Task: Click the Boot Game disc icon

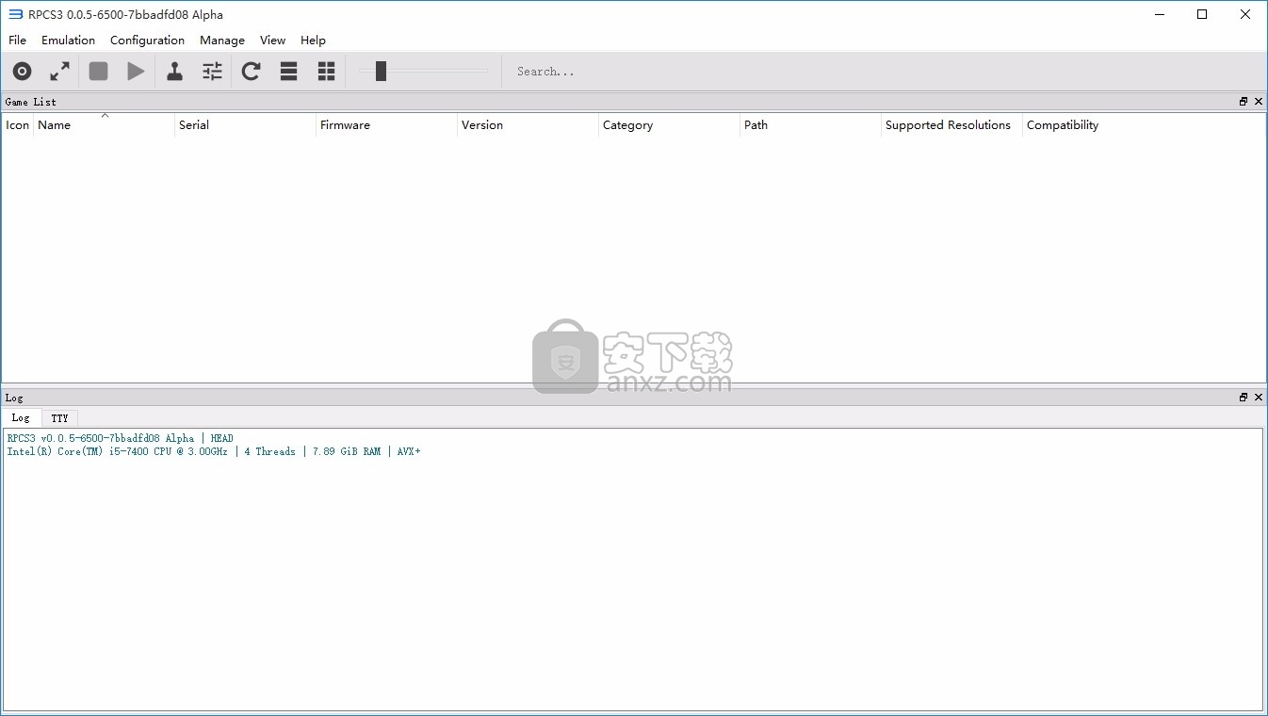Action: click(x=22, y=71)
